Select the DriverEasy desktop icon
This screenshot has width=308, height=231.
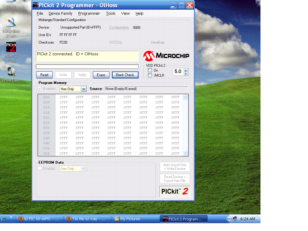pyautogui.click(x=11, y=75)
